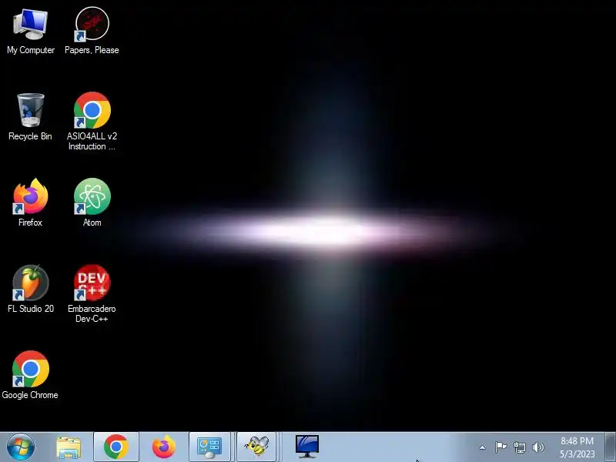Click the "Papers, Please" label text

[92, 50]
